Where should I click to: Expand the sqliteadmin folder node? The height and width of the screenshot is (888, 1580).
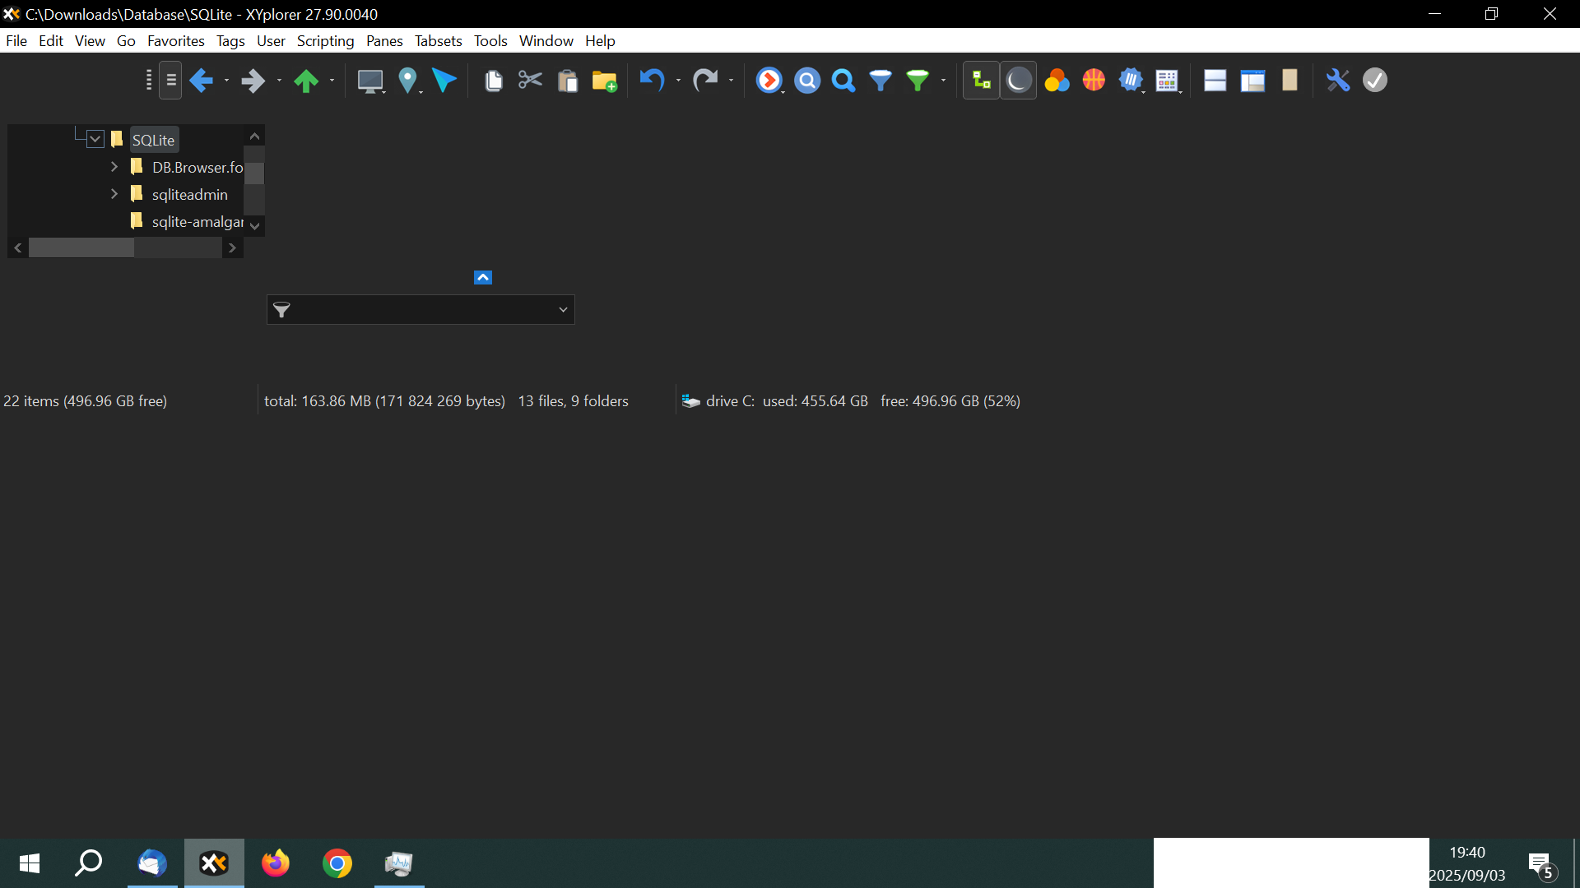click(x=114, y=194)
